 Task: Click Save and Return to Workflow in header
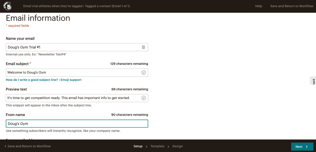click(292, 6)
